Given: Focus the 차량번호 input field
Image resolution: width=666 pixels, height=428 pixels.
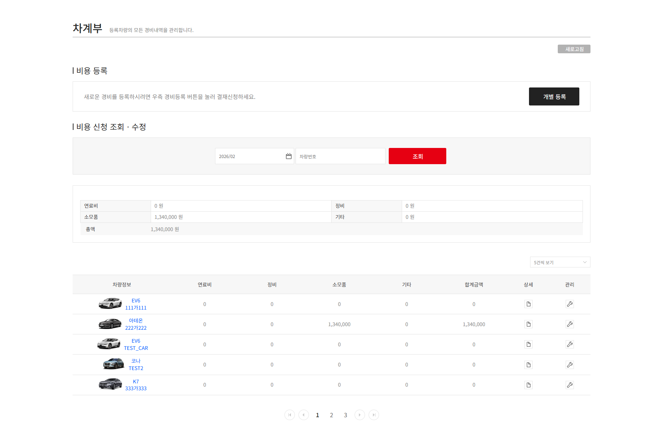Looking at the screenshot, I should pyautogui.click(x=340, y=156).
